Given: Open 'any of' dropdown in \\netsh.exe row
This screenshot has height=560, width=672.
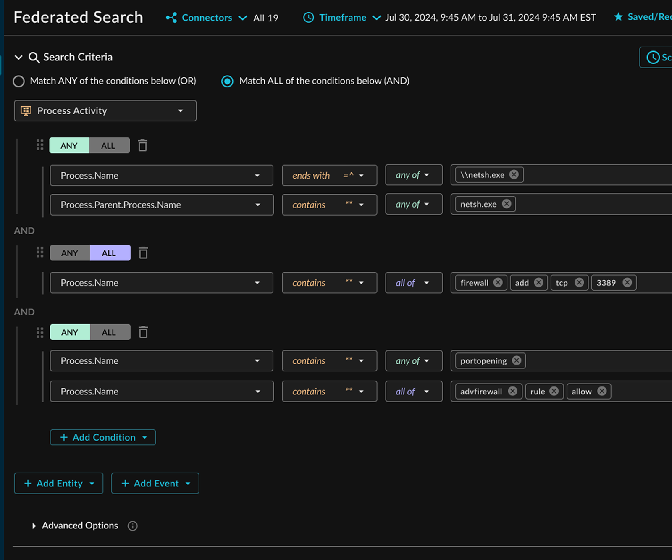Looking at the screenshot, I should tap(414, 175).
